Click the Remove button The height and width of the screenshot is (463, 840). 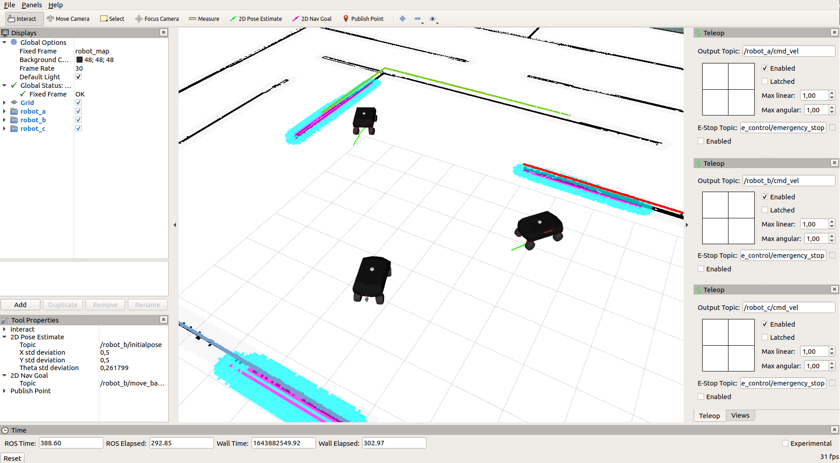(x=105, y=304)
